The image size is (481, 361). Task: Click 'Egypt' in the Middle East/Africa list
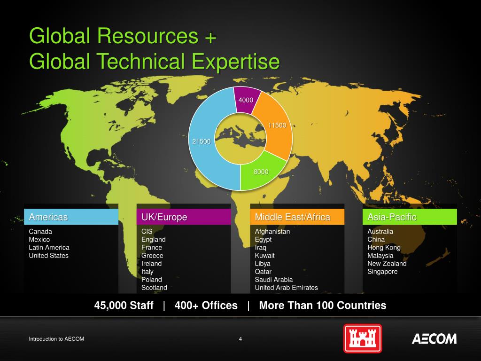coord(263,239)
